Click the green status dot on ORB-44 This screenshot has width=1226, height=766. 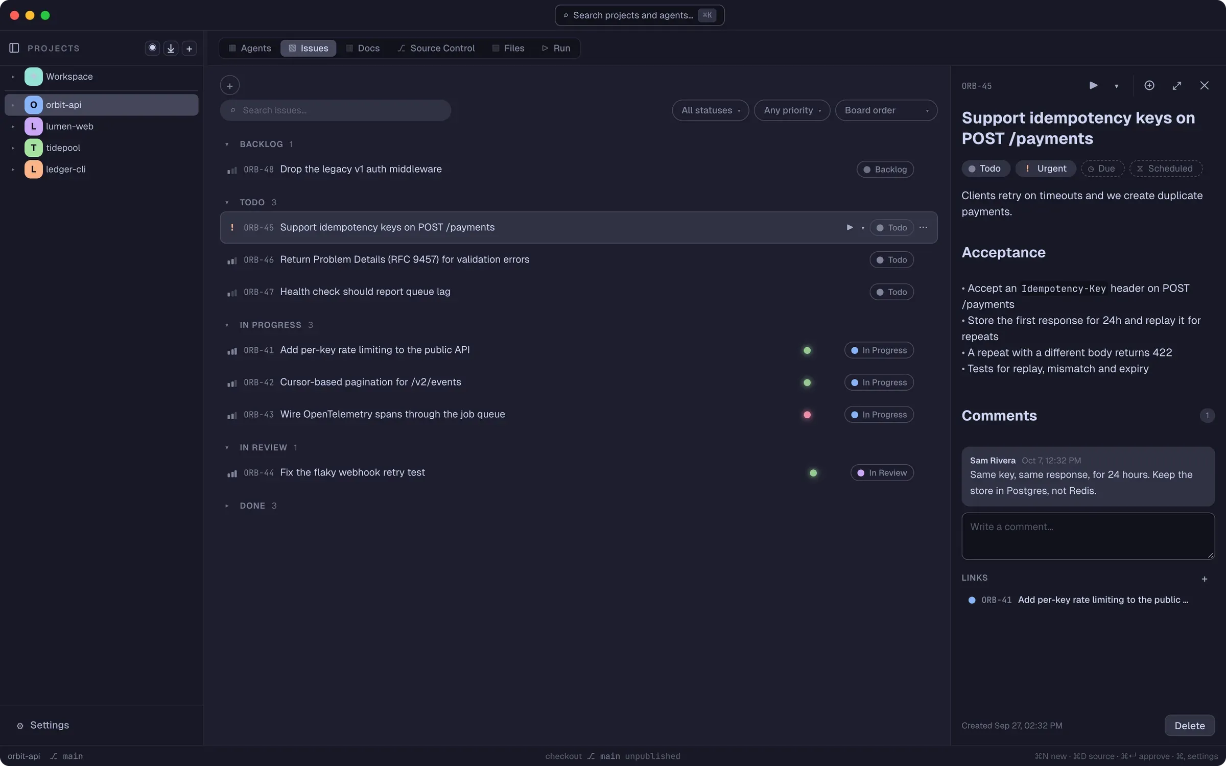(x=813, y=473)
